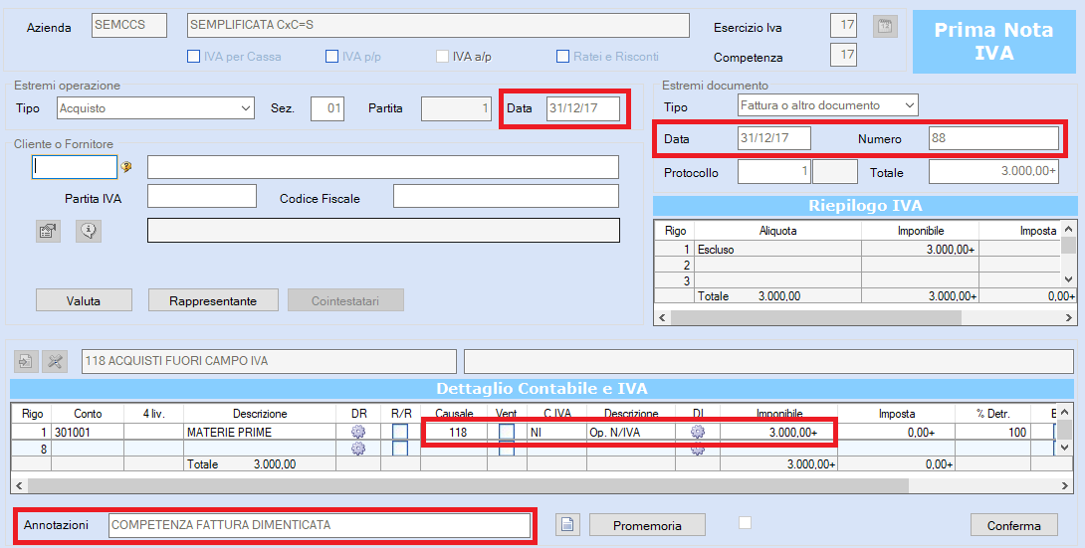
Task: Click the Partita number field
Action: pyautogui.click(x=456, y=108)
